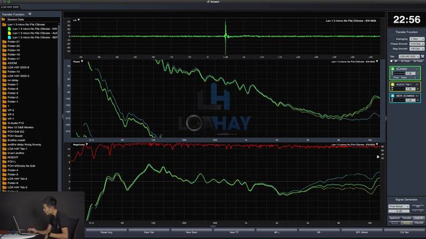Click the New Tab button

point(149,232)
